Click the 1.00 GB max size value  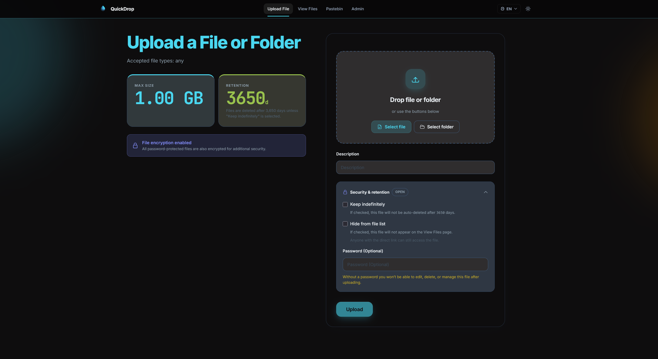(x=169, y=98)
